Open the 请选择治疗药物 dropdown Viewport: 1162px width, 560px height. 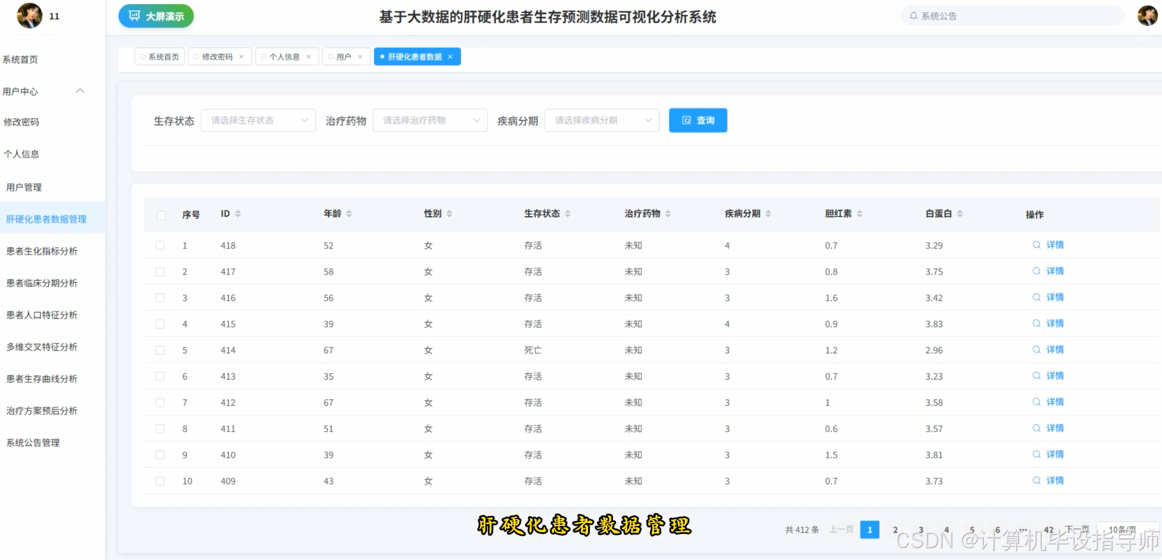coord(430,120)
